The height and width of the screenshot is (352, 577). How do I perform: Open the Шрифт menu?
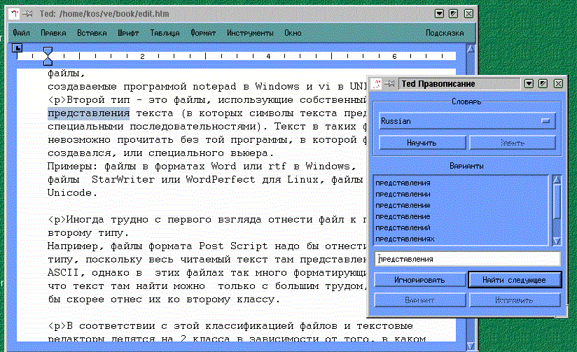pos(128,33)
